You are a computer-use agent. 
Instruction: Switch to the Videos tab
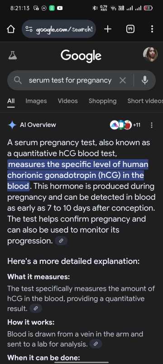(67, 101)
